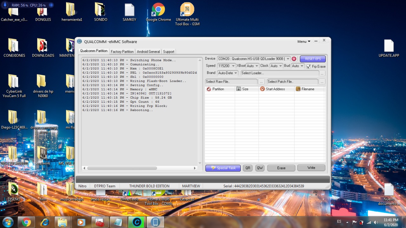The width and height of the screenshot is (406, 228).
Task: Click the log vertical scrollbar
Action: 200,111
